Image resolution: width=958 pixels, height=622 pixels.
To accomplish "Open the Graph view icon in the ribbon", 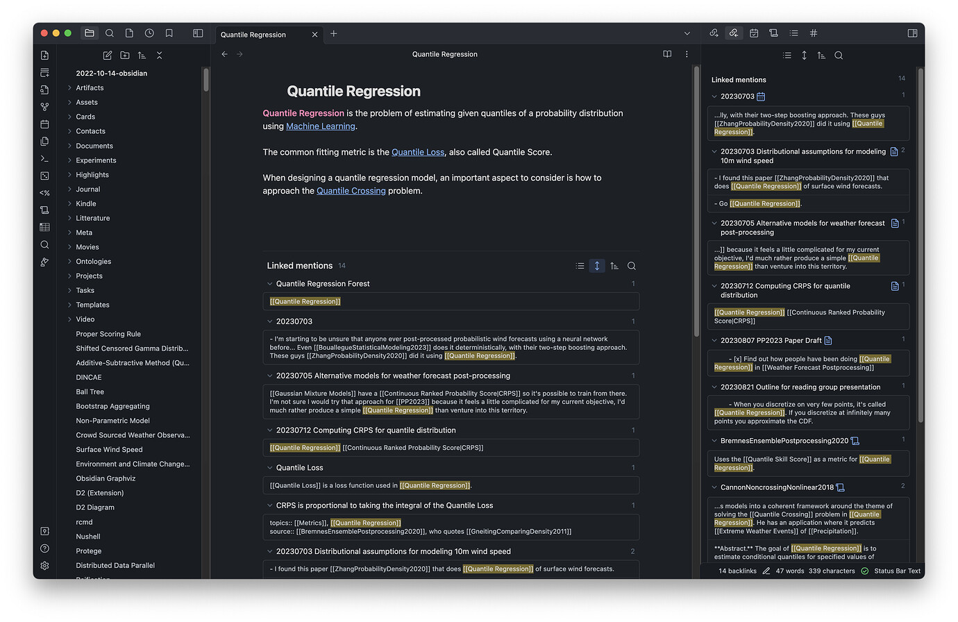I will (44, 108).
